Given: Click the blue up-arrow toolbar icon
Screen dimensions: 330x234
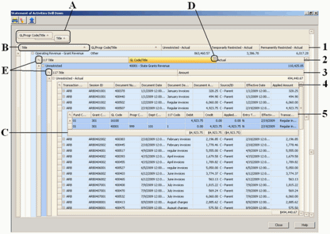Looking at the screenshot, I should coord(31,21).
